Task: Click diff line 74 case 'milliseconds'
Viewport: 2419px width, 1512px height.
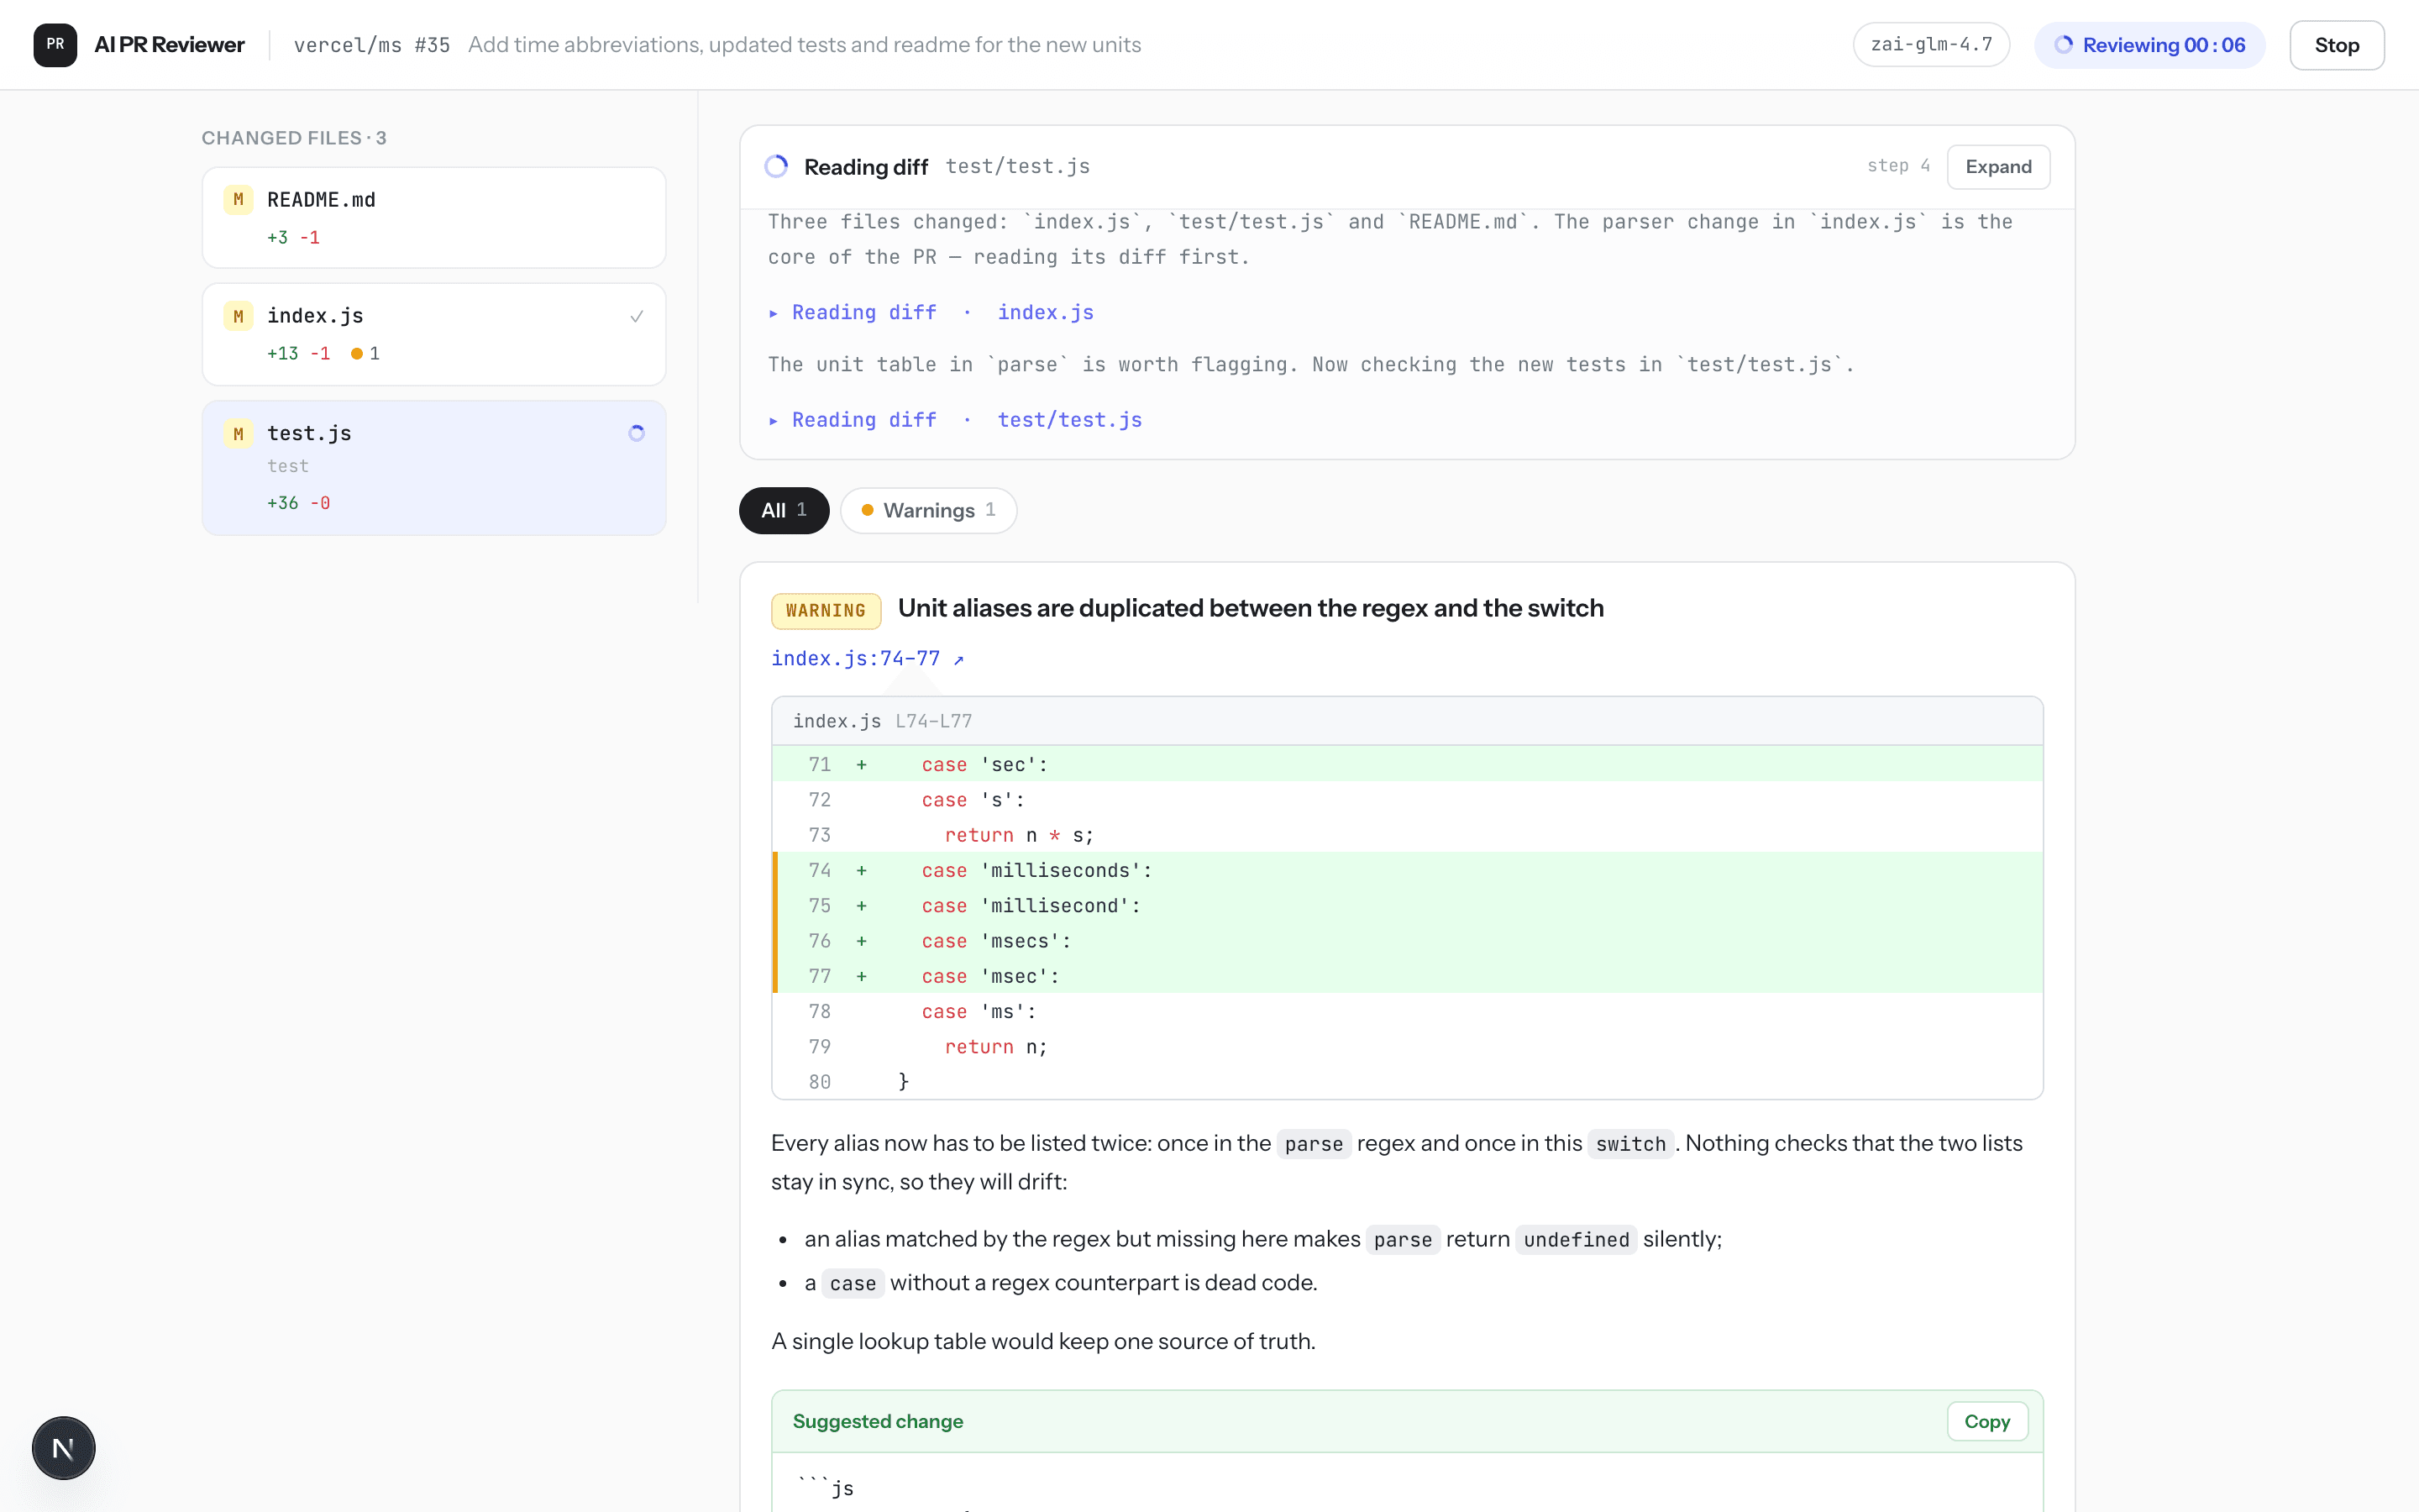Action: click(x=1408, y=870)
